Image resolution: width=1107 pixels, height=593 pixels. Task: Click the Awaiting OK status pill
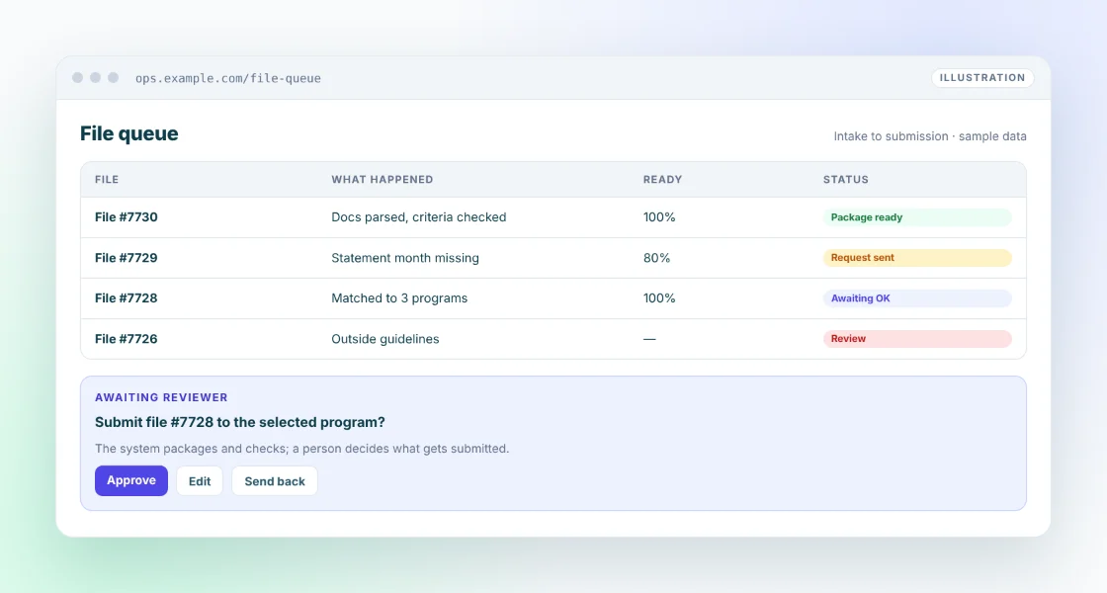[x=917, y=298]
